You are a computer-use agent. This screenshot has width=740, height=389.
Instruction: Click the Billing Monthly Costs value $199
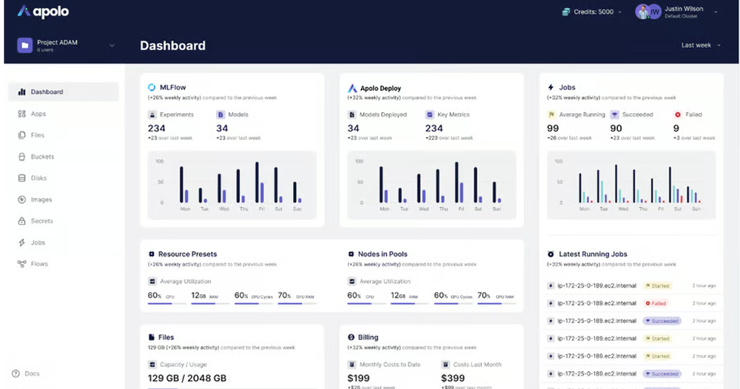click(x=359, y=378)
